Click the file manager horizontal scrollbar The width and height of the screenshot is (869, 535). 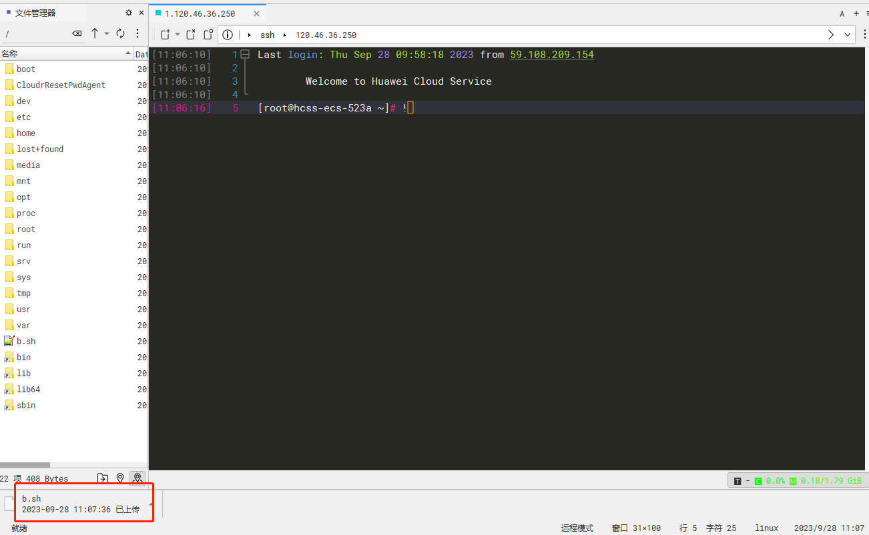(25, 465)
